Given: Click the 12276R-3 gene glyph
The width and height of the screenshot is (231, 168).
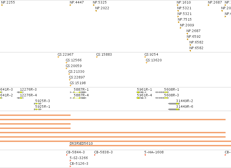Looking at the screenshot, I should click(20, 92).
